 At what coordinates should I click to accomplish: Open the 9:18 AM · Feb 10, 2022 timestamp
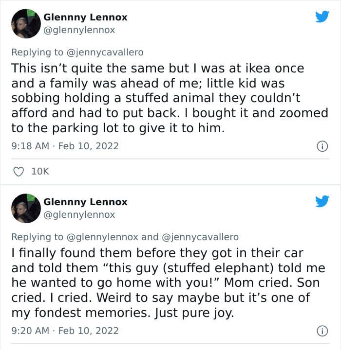(x=65, y=146)
